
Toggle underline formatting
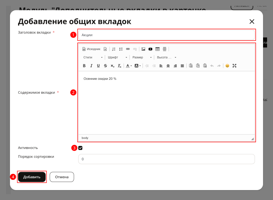coord(99,66)
